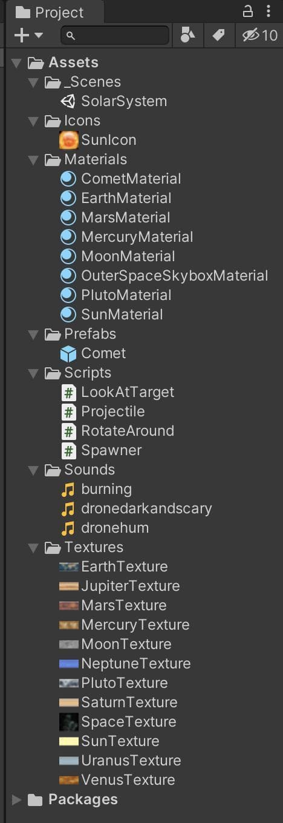Select the SolarSystem scene Unity icon
Image resolution: width=283 pixels, height=823 pixels.
click(x=68, y=101)
